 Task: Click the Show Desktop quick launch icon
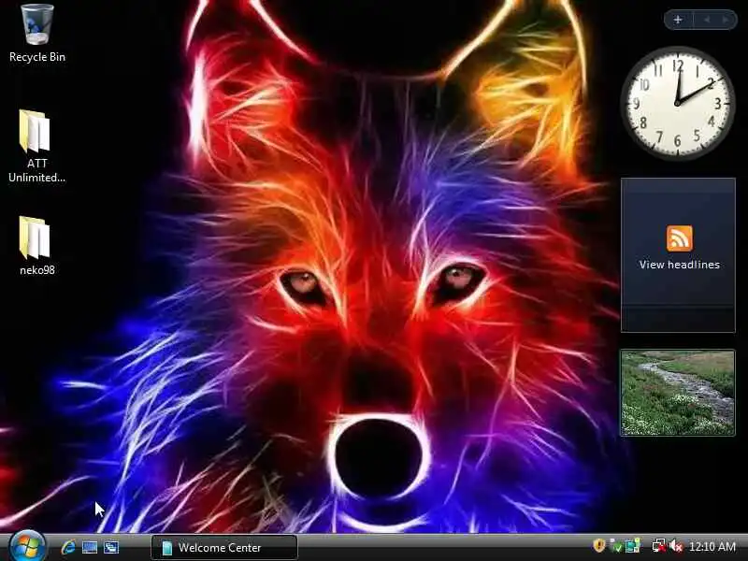click(90, 547)
